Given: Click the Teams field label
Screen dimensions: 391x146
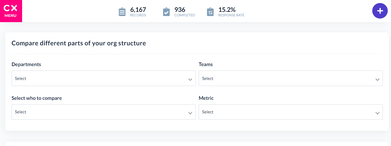Looking at the screenshot, I should (206, 64).
